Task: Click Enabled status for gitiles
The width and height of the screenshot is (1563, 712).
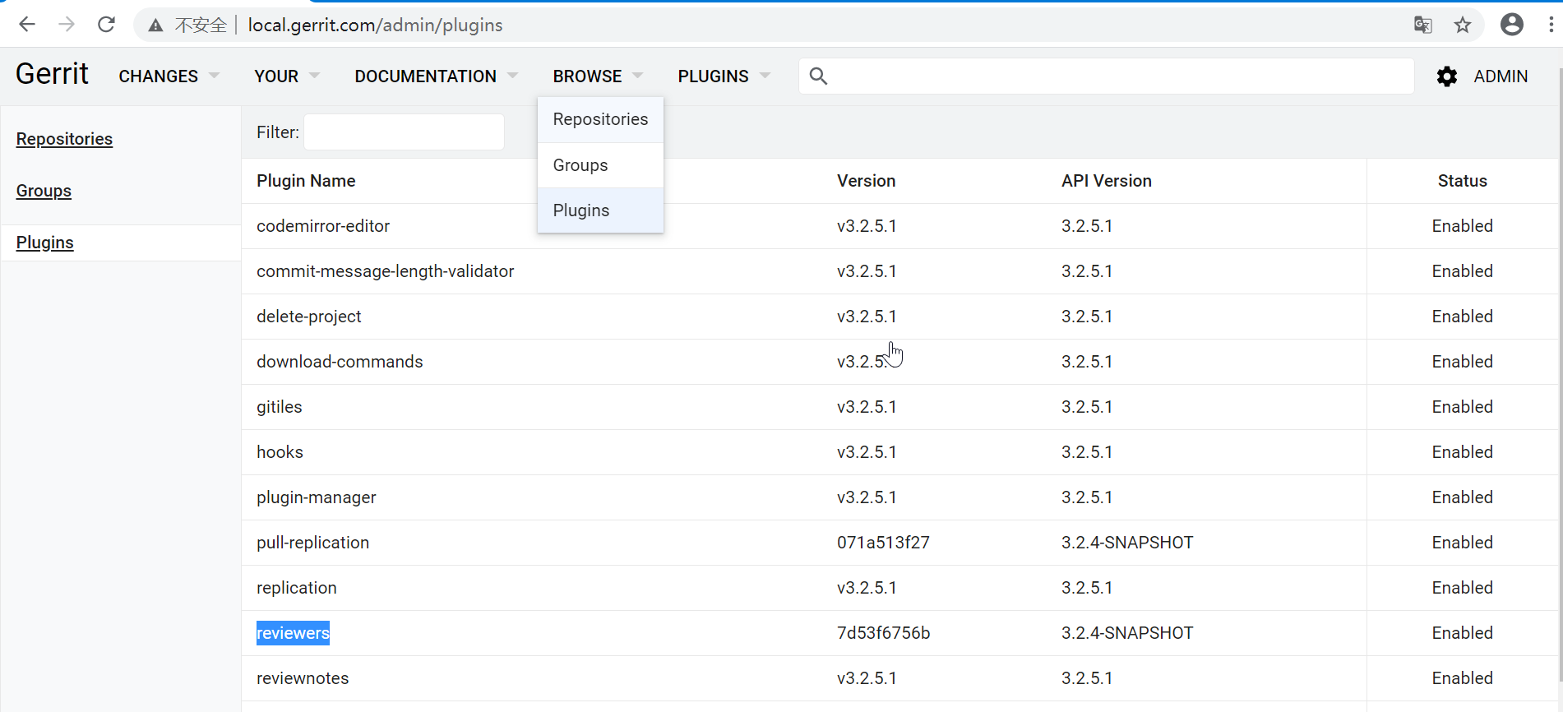Action: pyautogui.click(x=1462, y=407)
